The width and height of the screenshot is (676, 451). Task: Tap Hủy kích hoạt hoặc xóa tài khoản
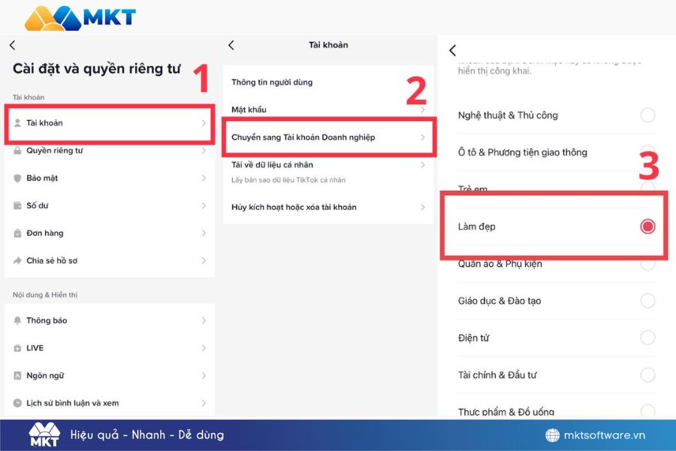(294, 207)
